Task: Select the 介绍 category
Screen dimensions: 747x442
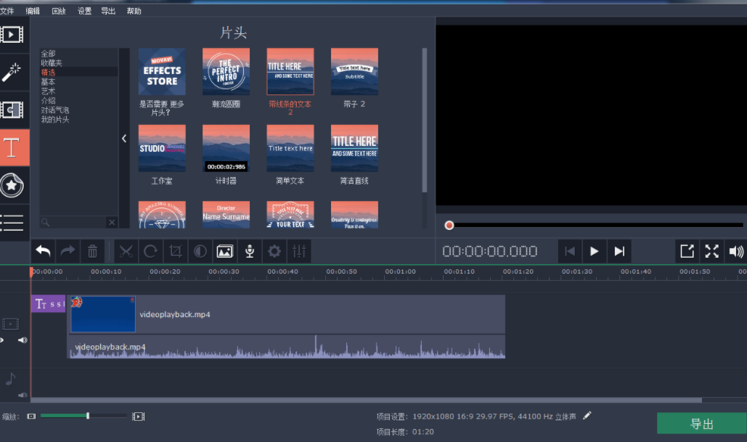Action: (48, 100)
